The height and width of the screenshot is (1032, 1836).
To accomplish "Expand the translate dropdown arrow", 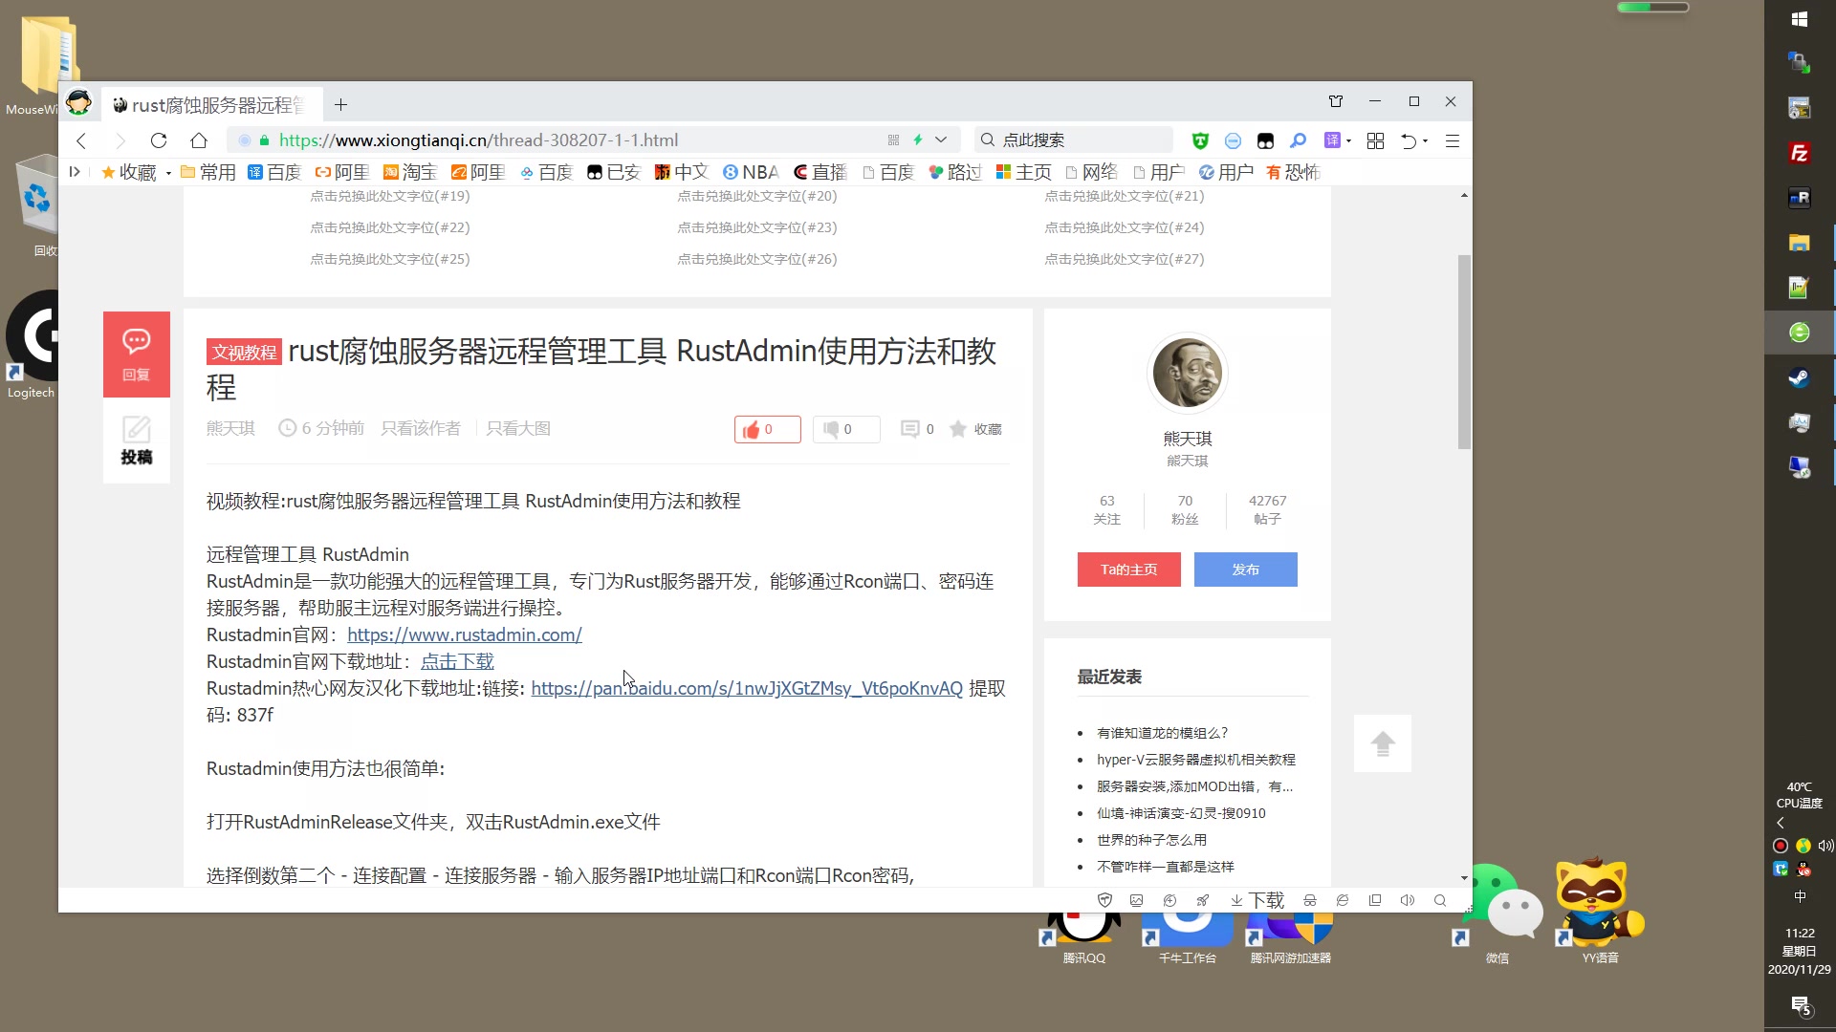I will point(1349,140).
